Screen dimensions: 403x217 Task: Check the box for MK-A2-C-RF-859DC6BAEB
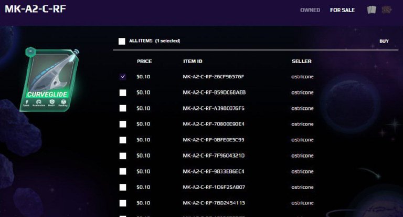[x=123, y=92]
